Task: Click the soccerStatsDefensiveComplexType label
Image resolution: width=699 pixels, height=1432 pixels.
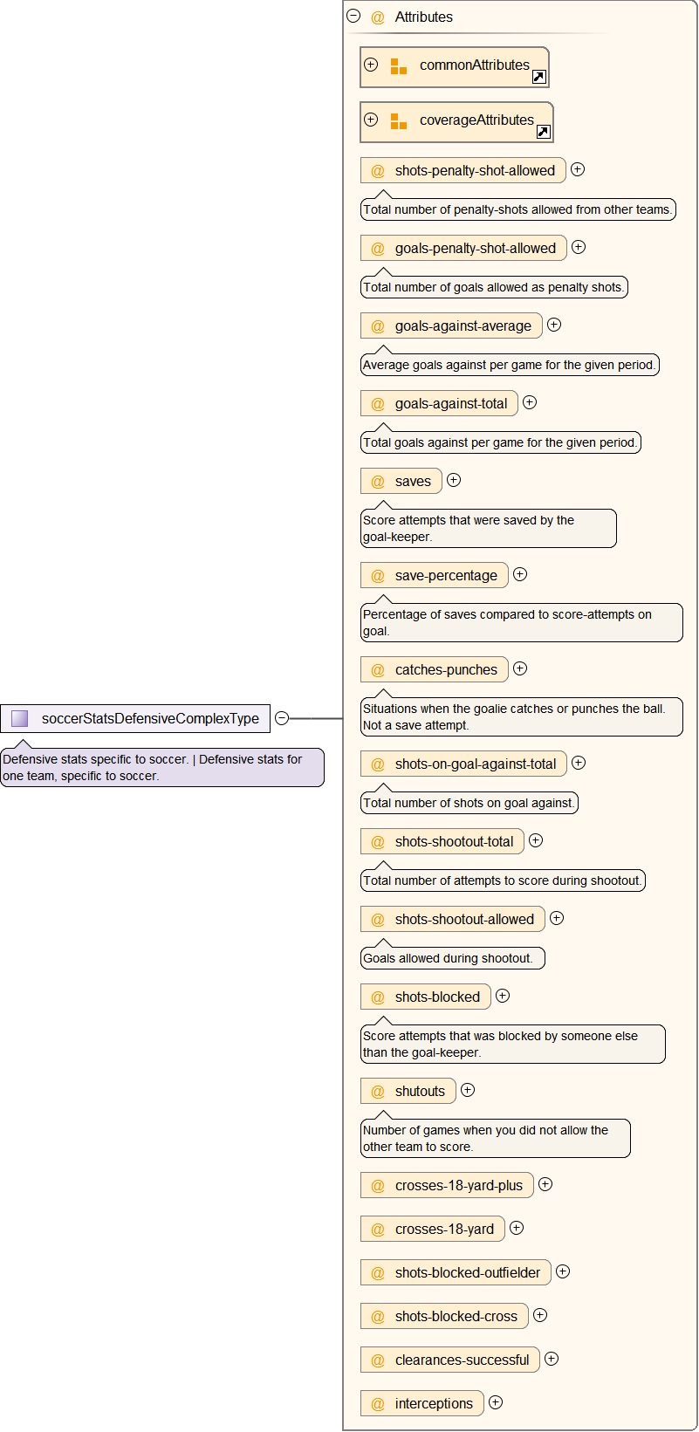Action: pos(150,719)
